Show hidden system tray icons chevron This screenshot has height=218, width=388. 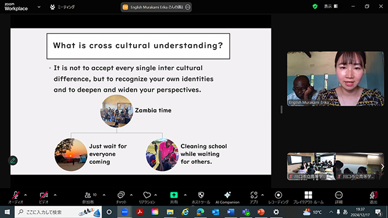click(331, 212)
